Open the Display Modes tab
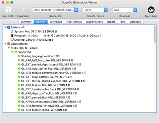This screenshot has width=159, height=123. coord(95,22)
